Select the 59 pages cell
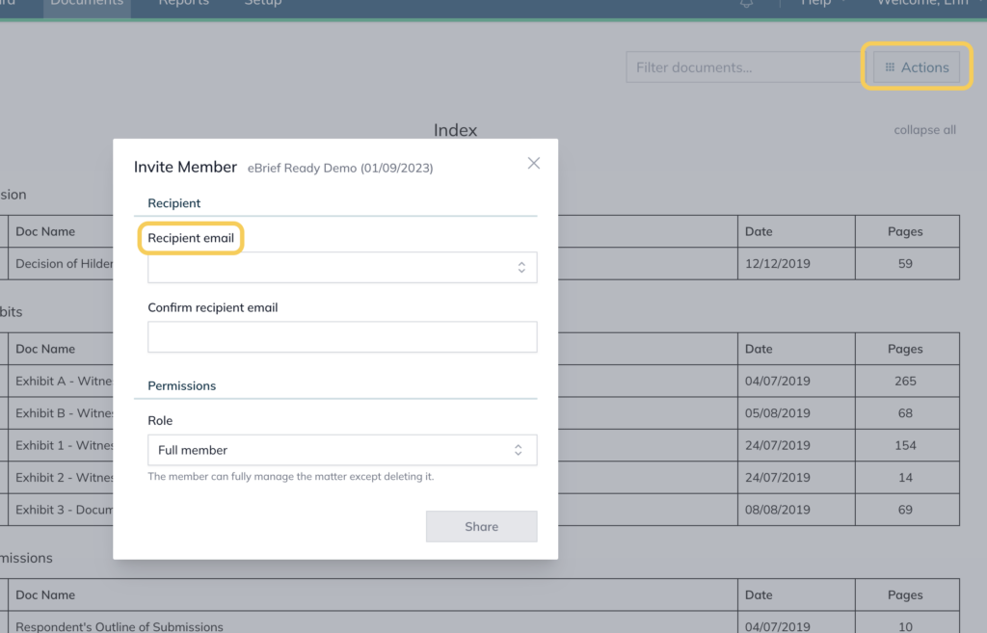Viewport: 987px width, 633px height. 907,264
